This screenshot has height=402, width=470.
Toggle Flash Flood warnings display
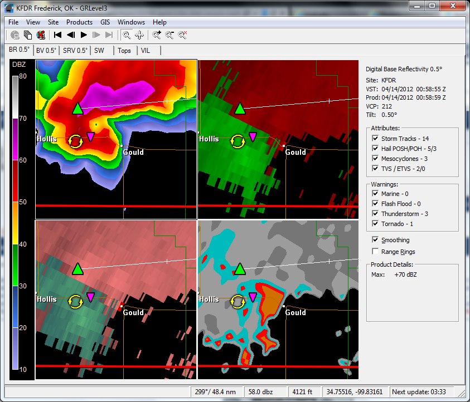[375, 204]
